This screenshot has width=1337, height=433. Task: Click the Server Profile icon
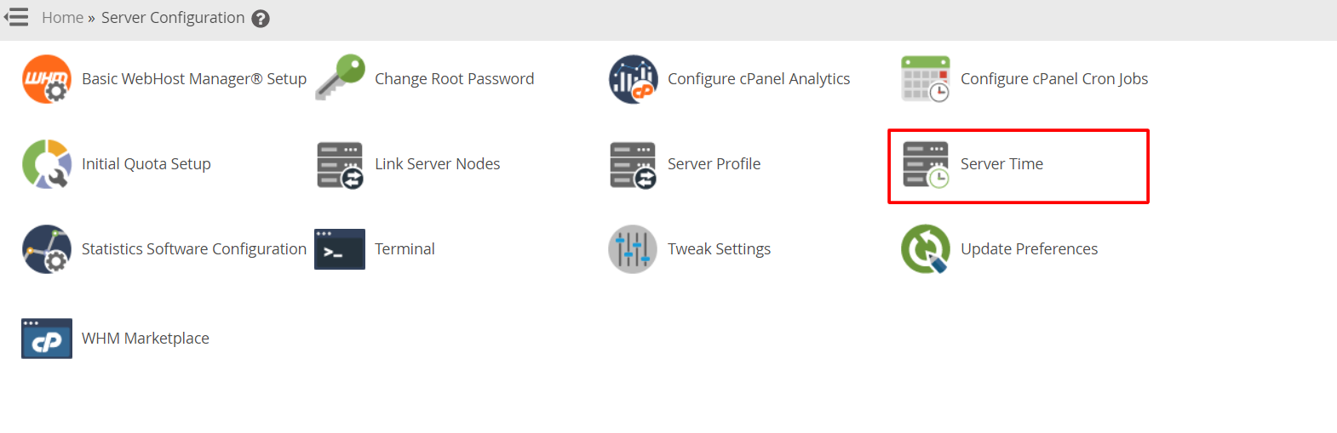pos(633,165)
